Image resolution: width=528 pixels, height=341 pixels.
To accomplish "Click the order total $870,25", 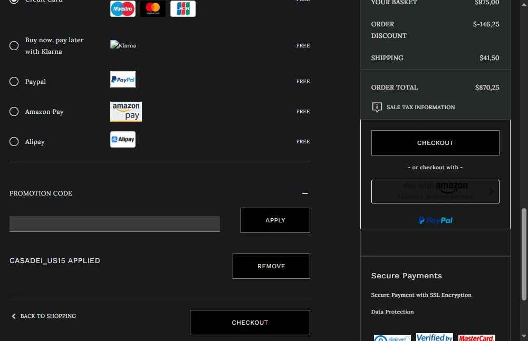I will coord(487,87).
